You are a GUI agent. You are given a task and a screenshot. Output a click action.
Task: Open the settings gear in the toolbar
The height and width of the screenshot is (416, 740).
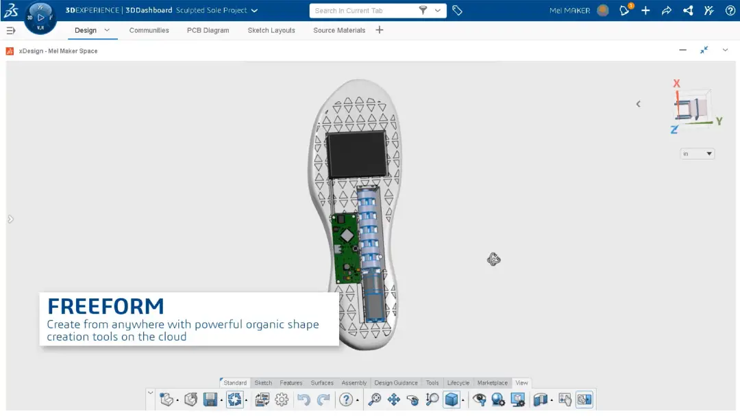[x=281, y=399]
